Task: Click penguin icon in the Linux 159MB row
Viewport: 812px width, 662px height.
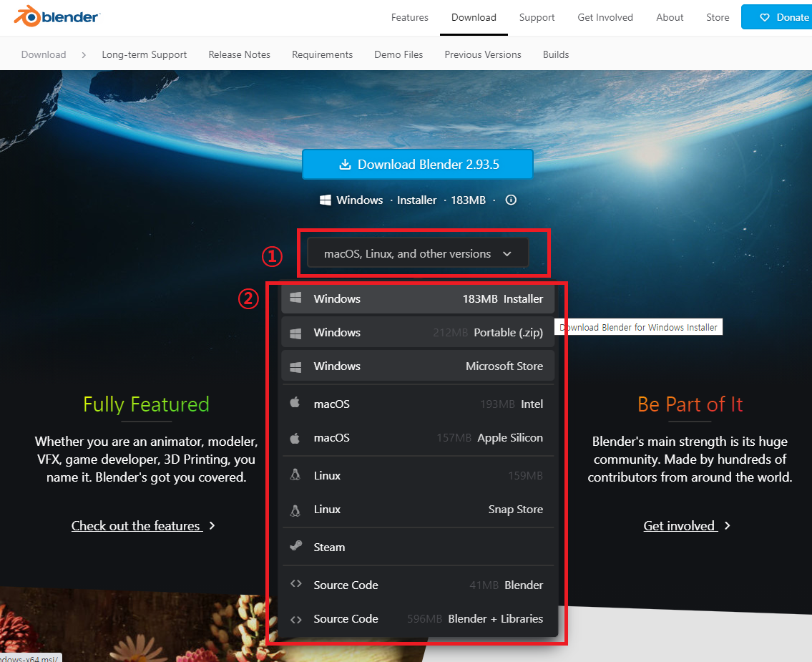Action: coord(295,474)
